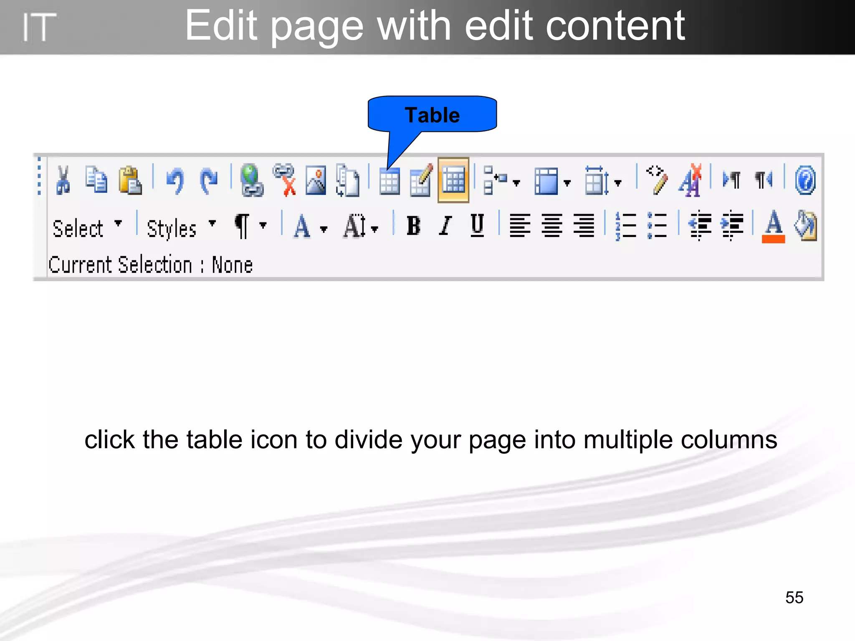Click the edit HTML source pencil icon
This screenshot has width=855, height=641.
[x=657, y=180]
